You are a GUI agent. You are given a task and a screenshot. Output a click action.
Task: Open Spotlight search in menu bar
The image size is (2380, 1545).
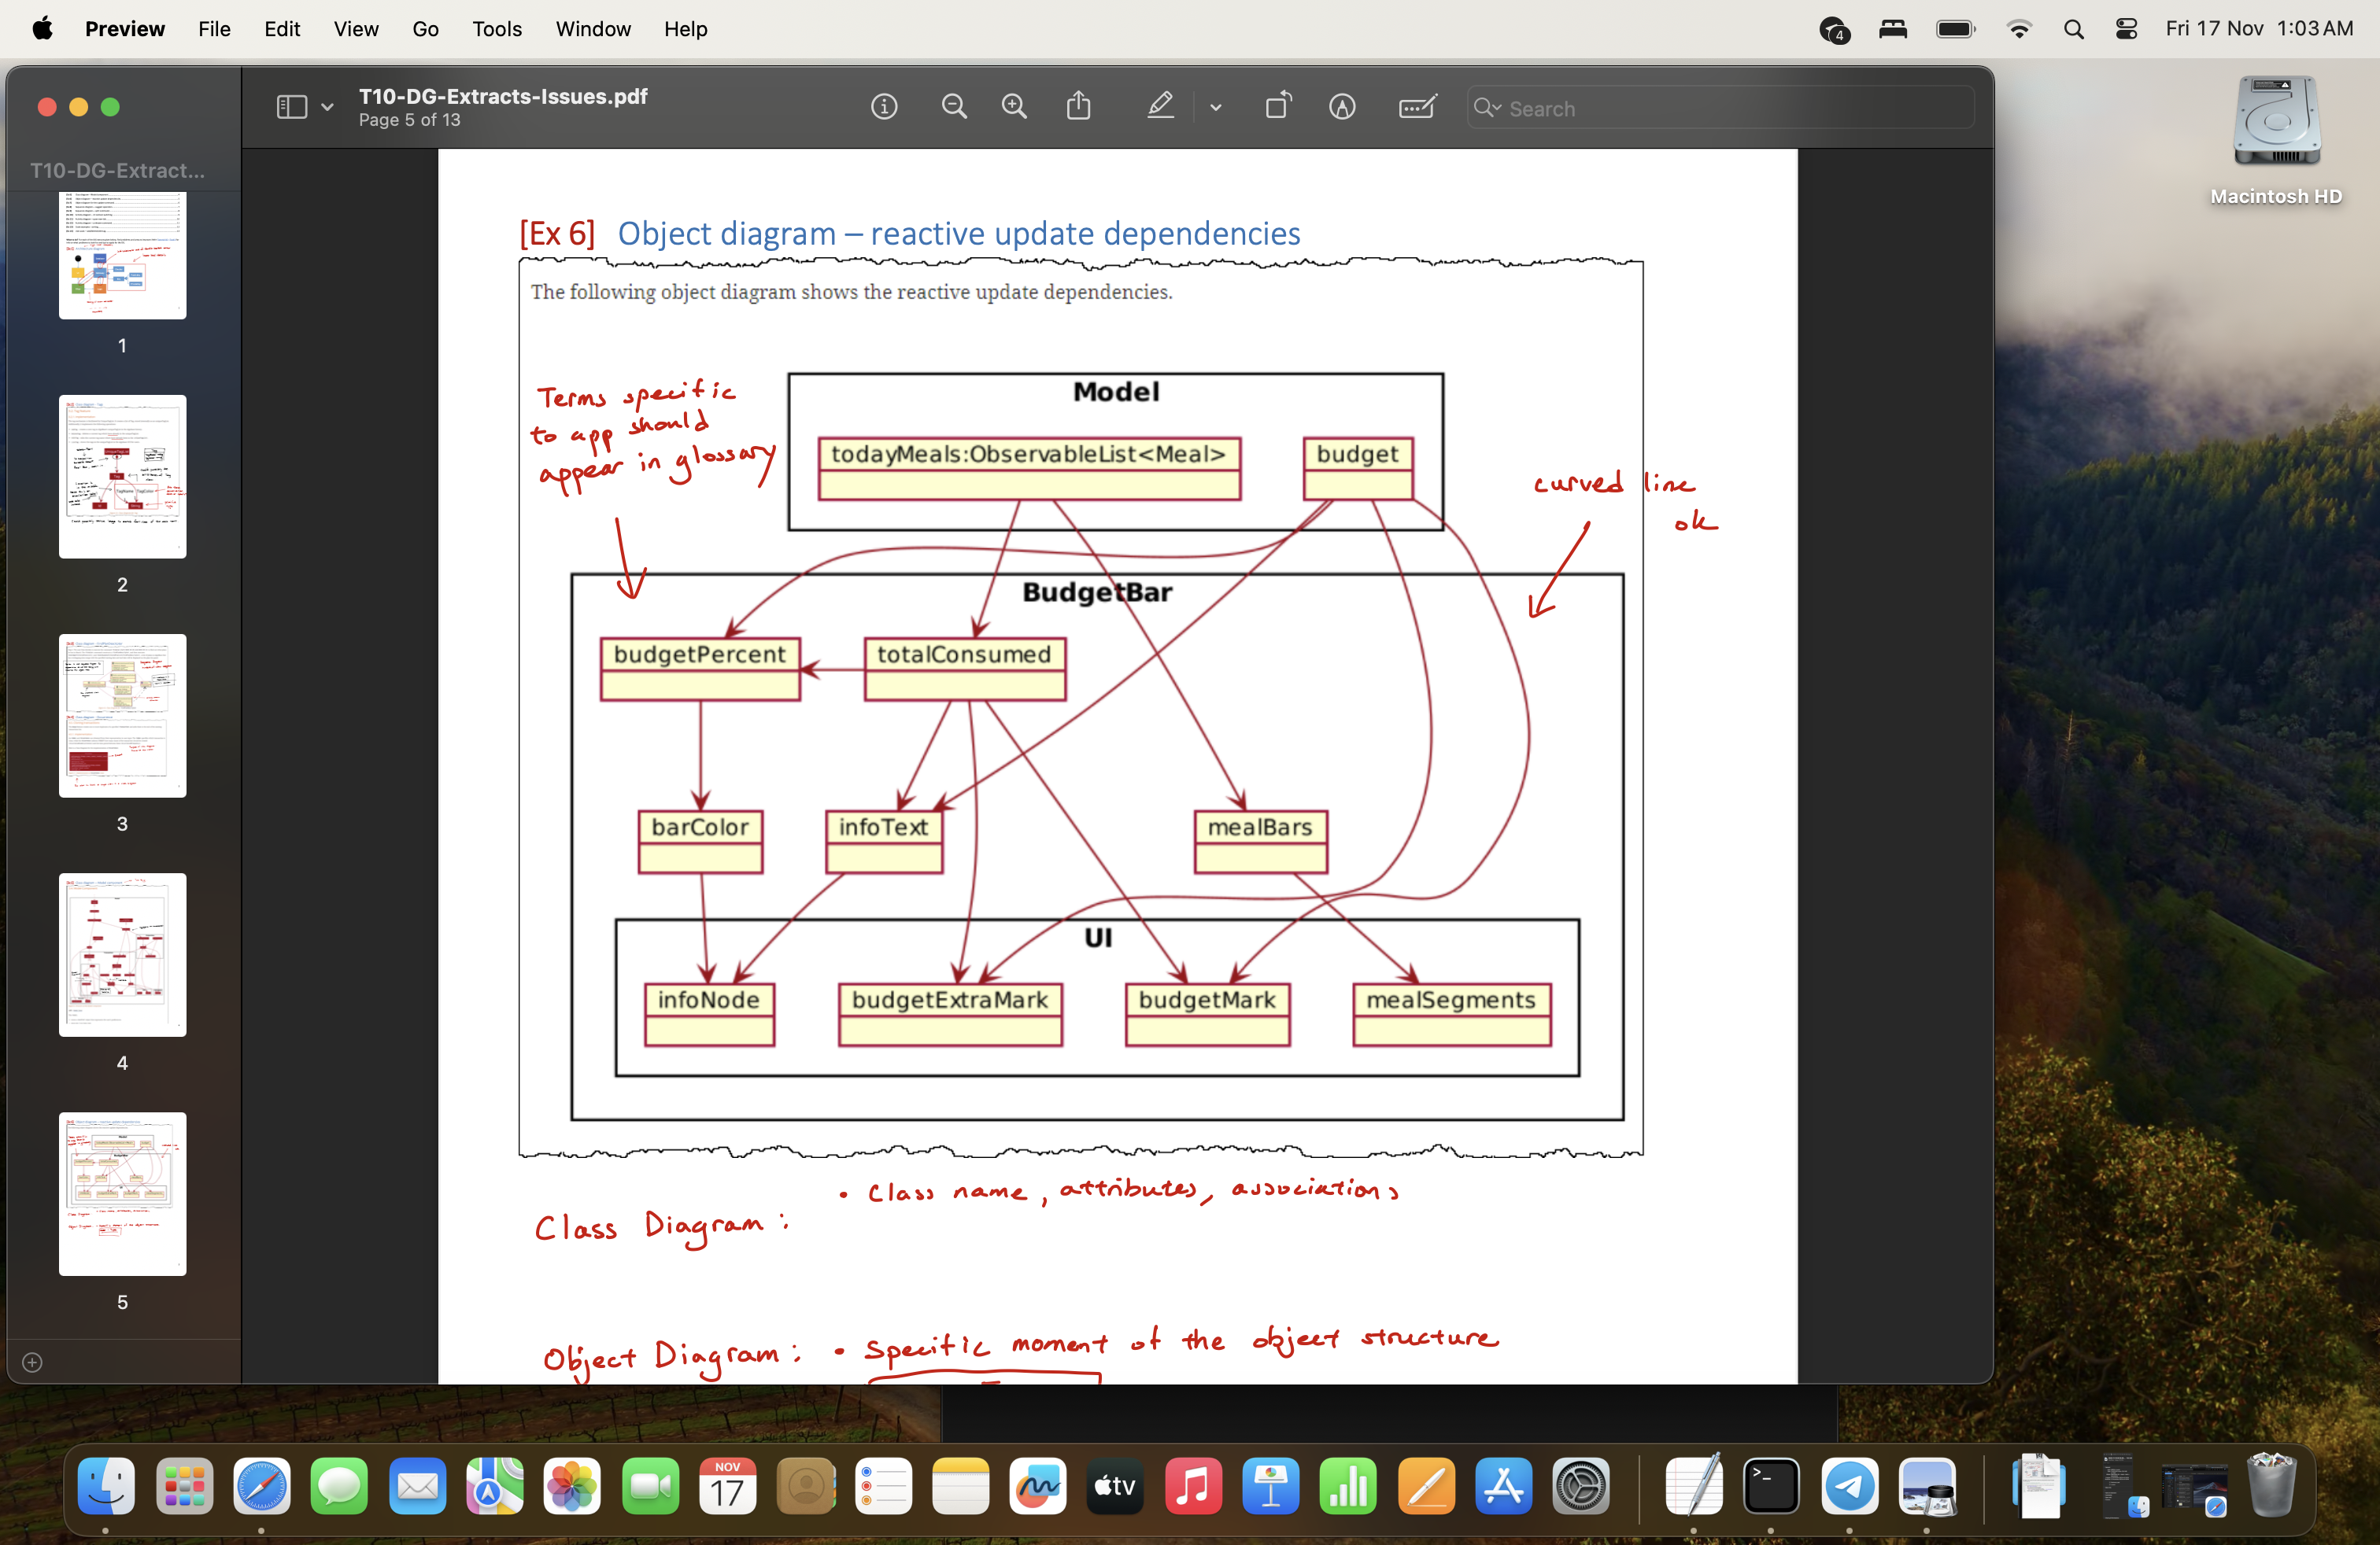tap(2073, 29)
